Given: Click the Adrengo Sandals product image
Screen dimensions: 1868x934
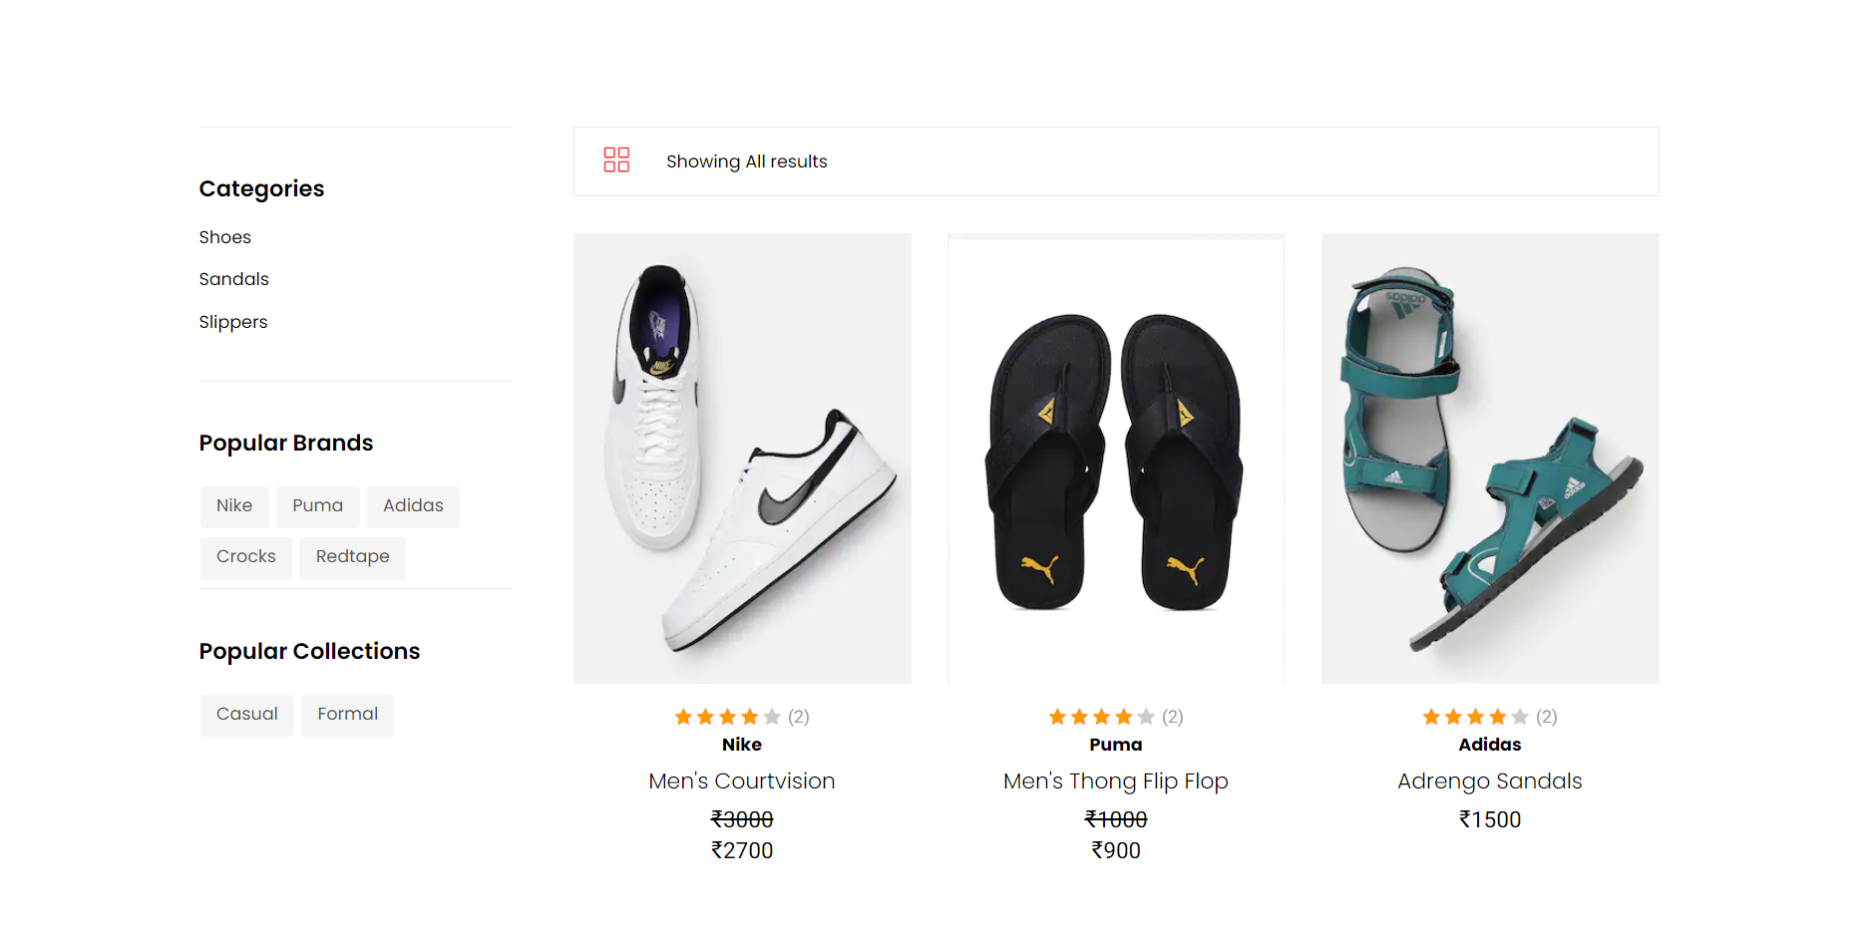Looking at the screenshot, I should pos(1489,458).
